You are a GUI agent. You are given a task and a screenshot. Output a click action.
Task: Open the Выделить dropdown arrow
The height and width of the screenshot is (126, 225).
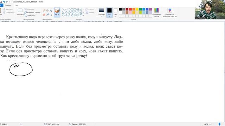point(20,16)
